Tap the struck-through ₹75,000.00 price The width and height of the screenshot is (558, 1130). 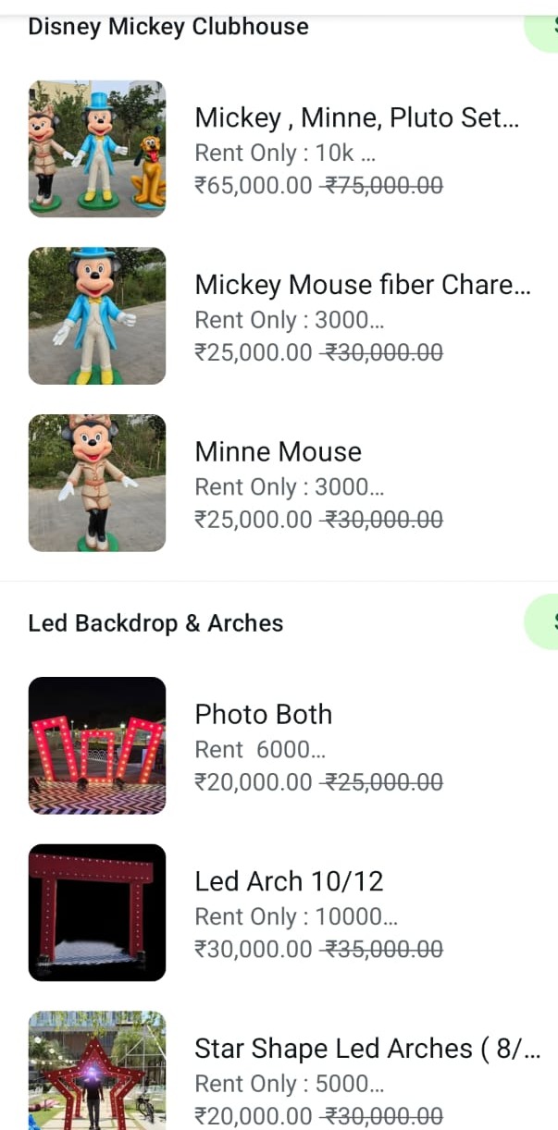382,186
